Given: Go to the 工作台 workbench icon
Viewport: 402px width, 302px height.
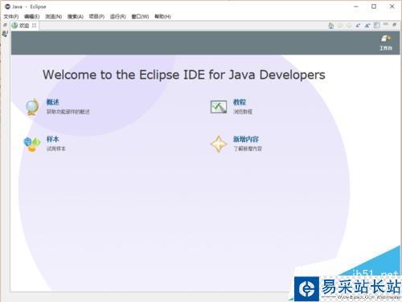Looking at the screenshot, I should point(386,39).
